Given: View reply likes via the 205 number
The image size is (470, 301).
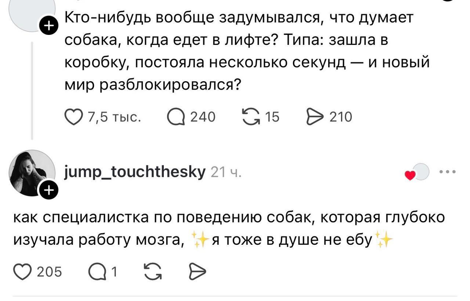Looking at the screenshot, I should 50,272.
